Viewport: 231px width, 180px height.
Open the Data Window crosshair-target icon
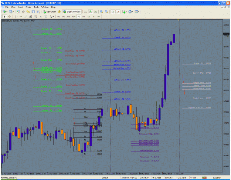[x=23, y=11]
